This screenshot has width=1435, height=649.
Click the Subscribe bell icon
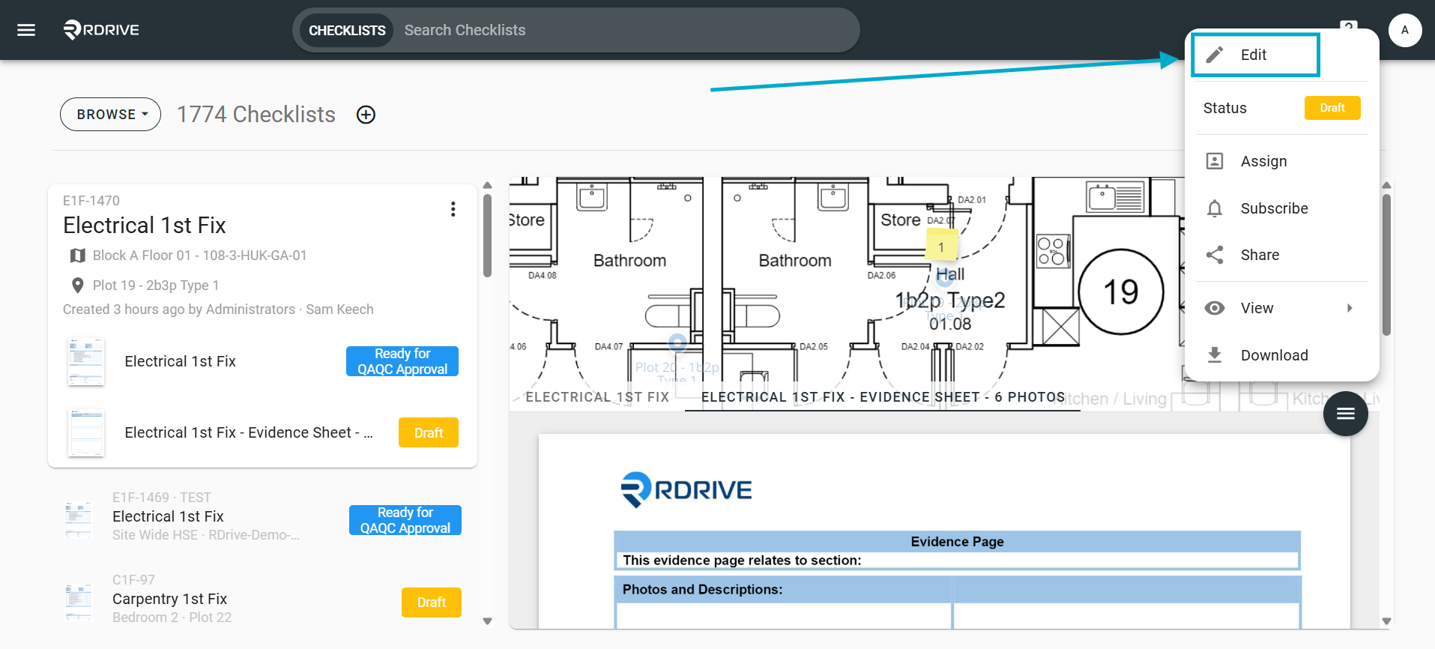(x=1215, y=208)
